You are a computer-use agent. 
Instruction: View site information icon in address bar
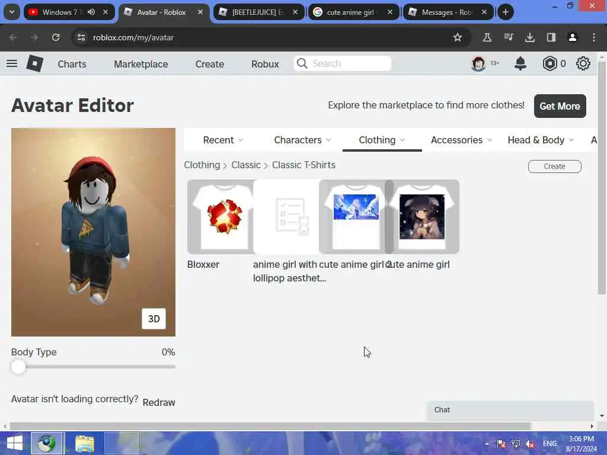[81, 37]
